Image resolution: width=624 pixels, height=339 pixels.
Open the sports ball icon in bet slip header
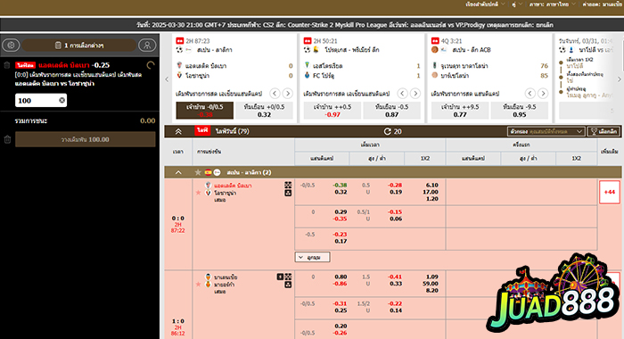pyautogui.click(x=11, y=45)
